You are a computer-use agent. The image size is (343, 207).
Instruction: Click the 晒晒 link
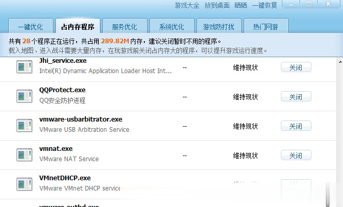point(241,5)
